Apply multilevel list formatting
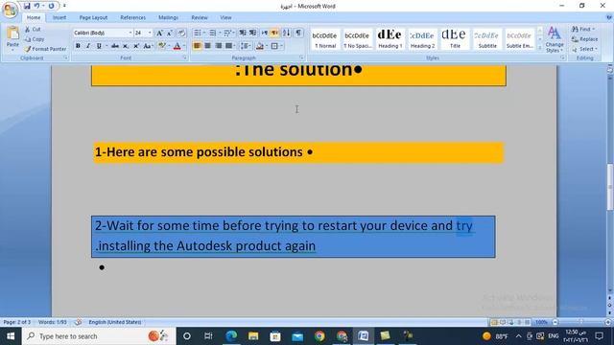This screenshot has height=345, width=614. tap(227, 33)
